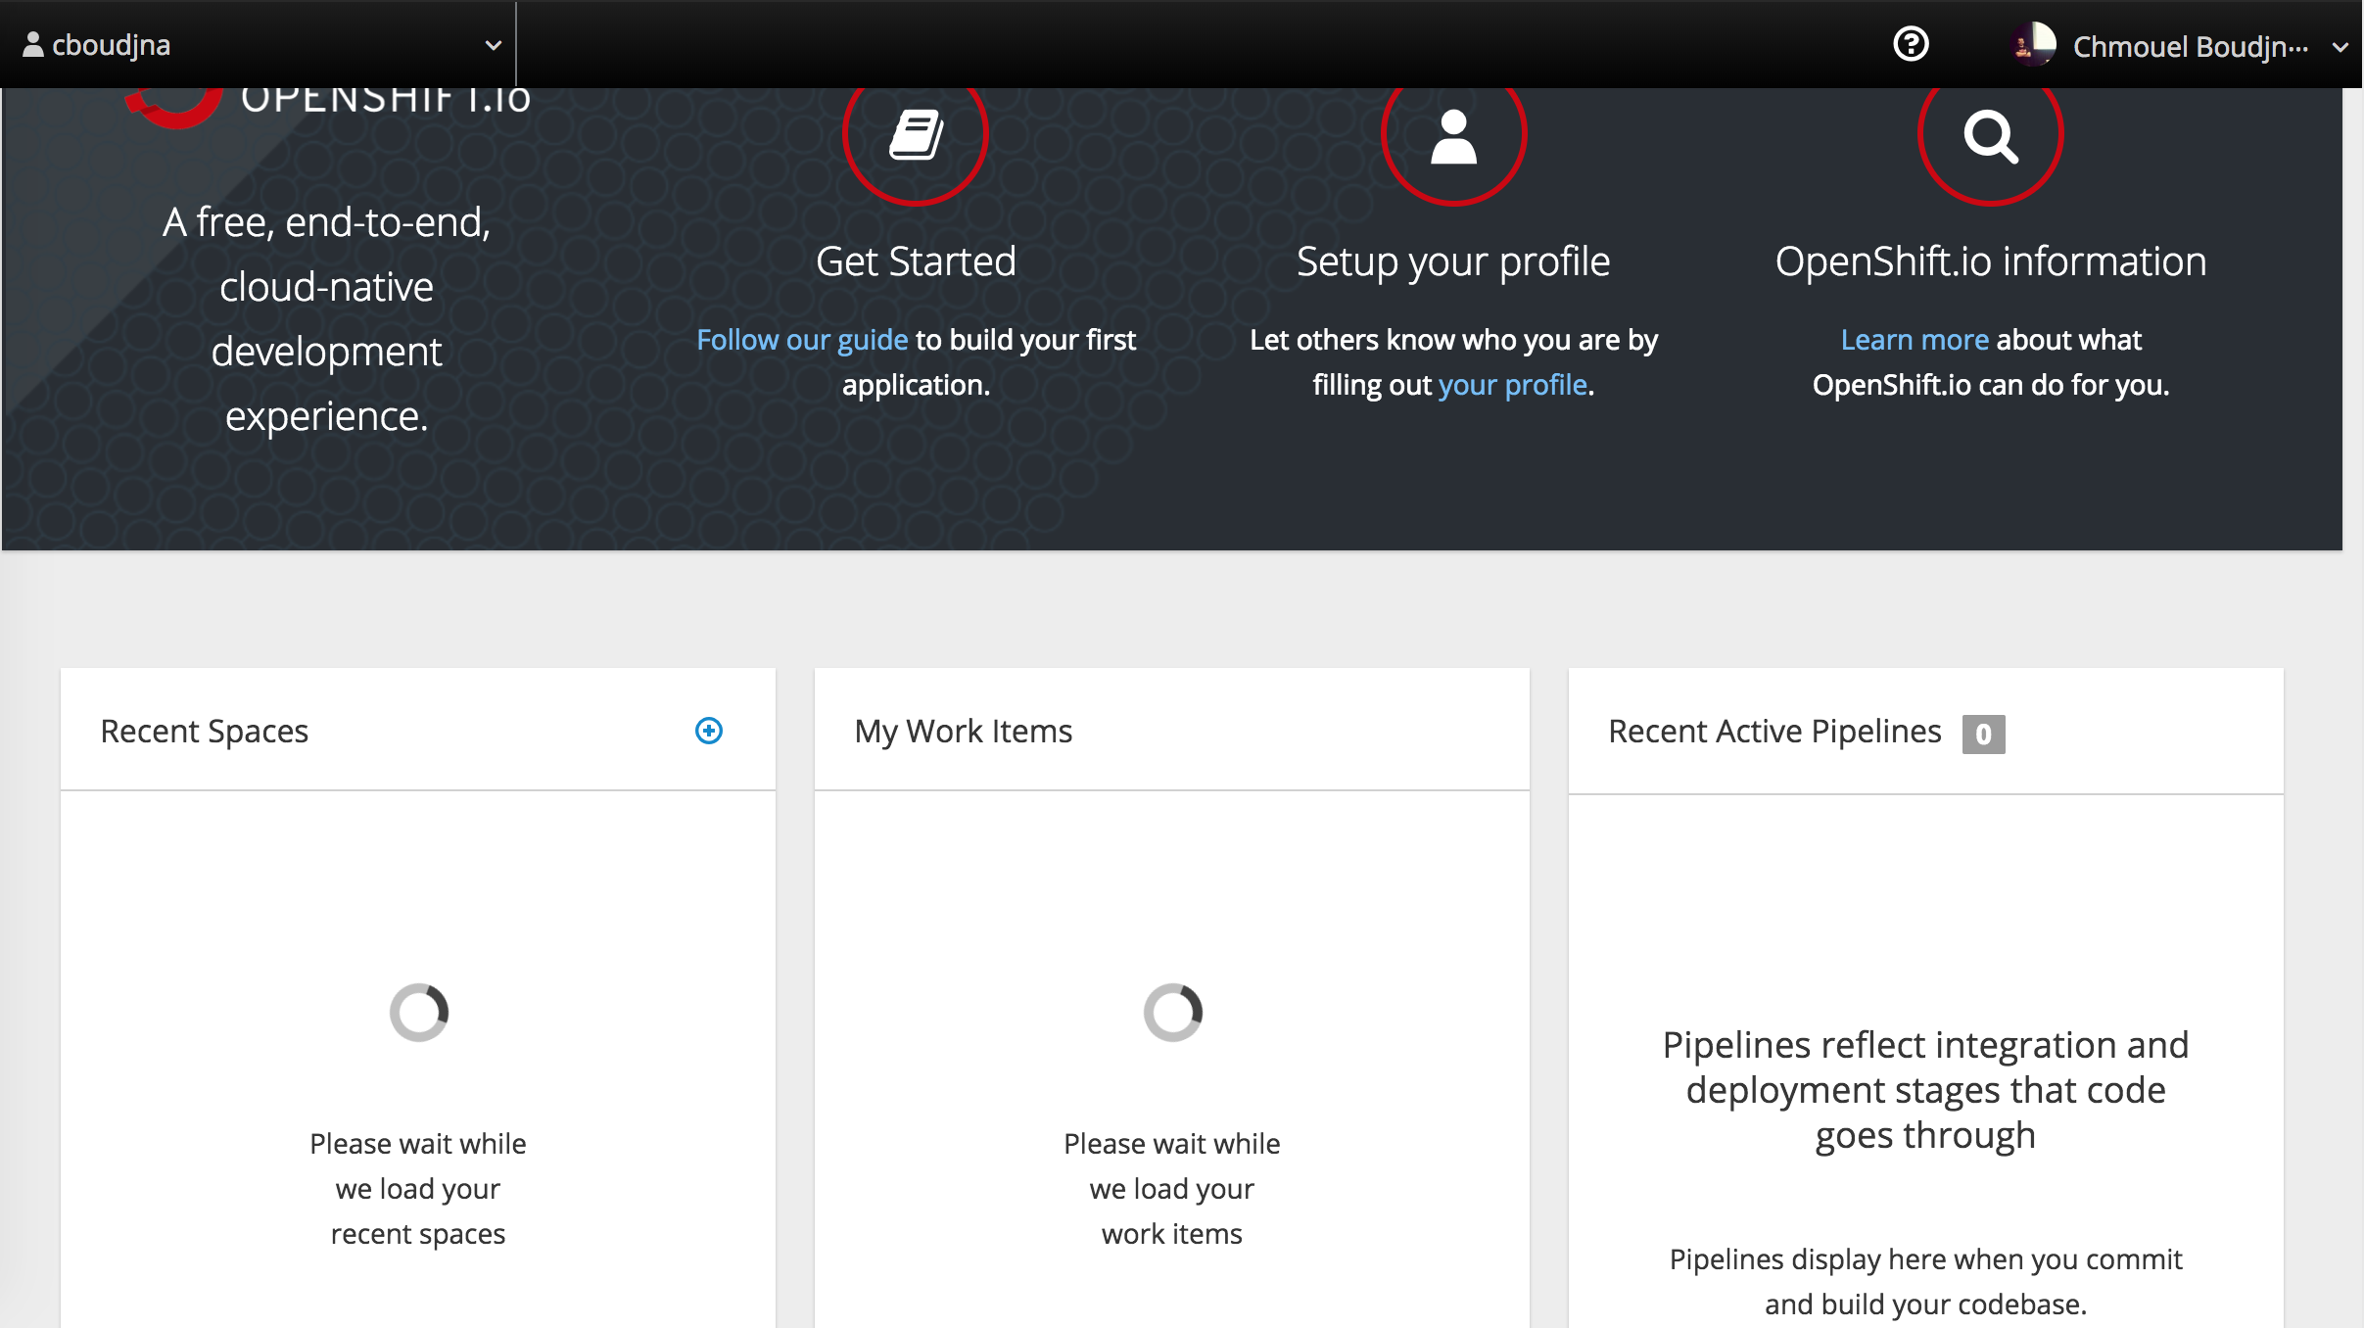Click the Recent Active Pipelines title text
Image resolution: width=2364 pixels, height=1328 pixels.
[1775, 731]
